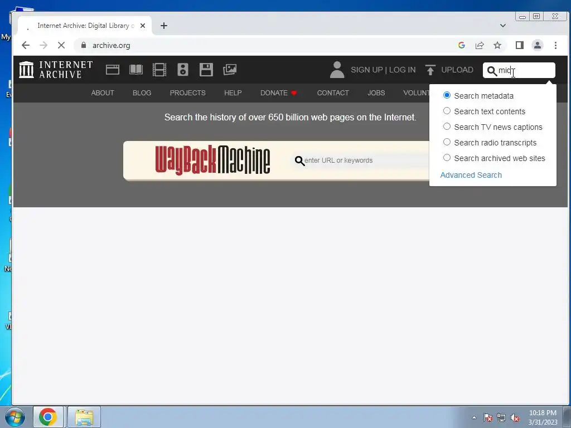Open the HELP menu item
This screenshot has width=571, height=428.
[233, 93]
